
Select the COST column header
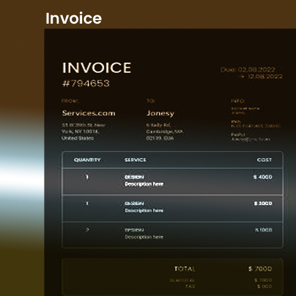(x=264, y=160)
